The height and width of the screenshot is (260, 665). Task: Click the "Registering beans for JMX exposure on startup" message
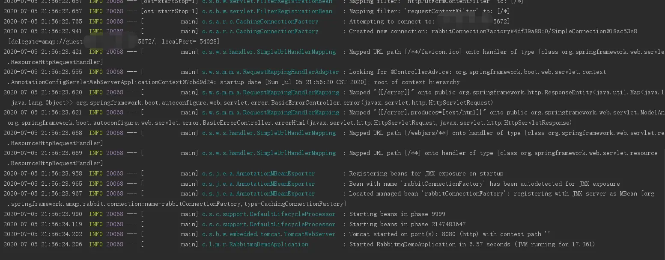[426, 173]
